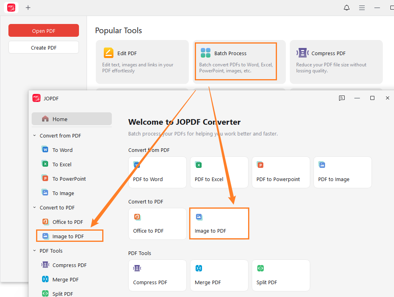Viewport: 394px width, 297px height.
Task: Click Office icon beside Office to PDF
Action: click(x=45, y=221)
